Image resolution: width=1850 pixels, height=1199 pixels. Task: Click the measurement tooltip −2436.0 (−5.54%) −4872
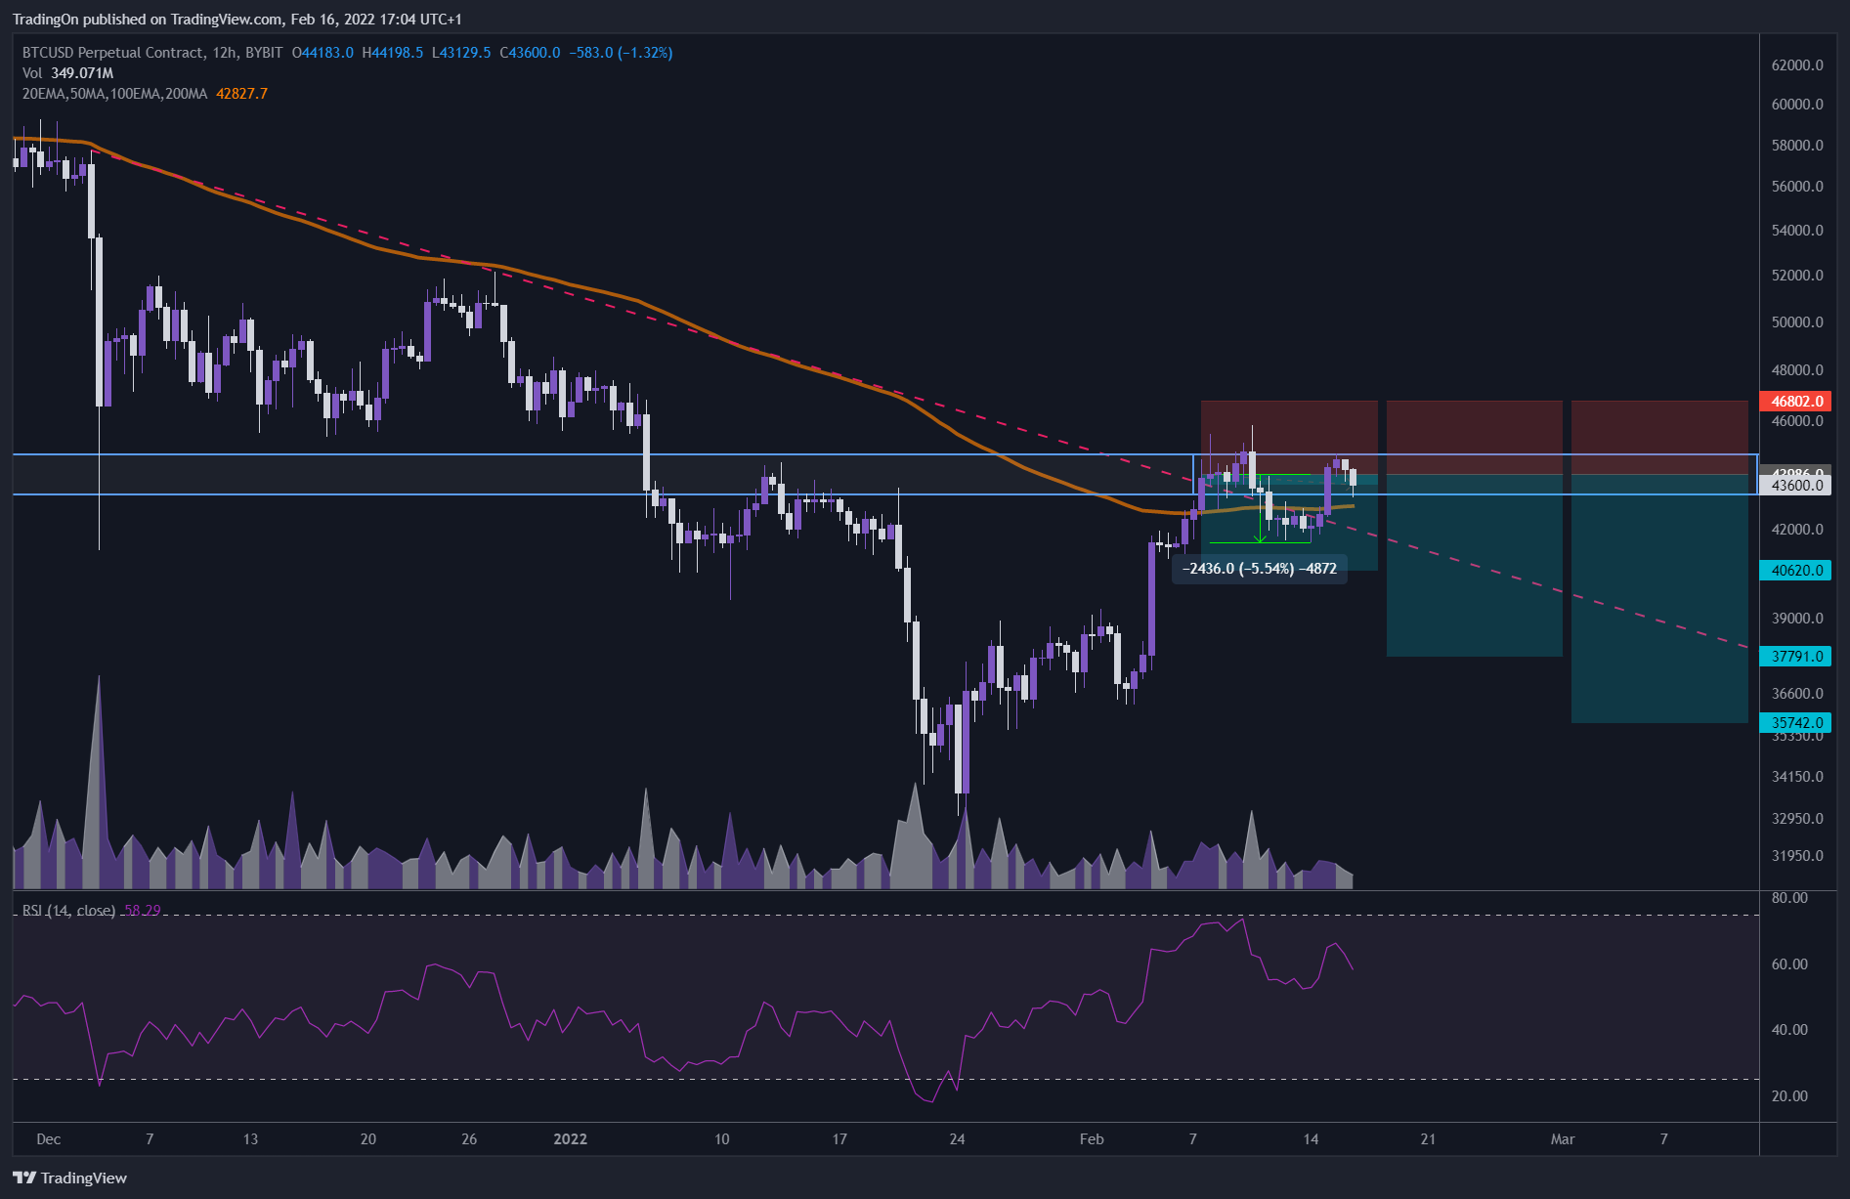(x=1260, y=569)
